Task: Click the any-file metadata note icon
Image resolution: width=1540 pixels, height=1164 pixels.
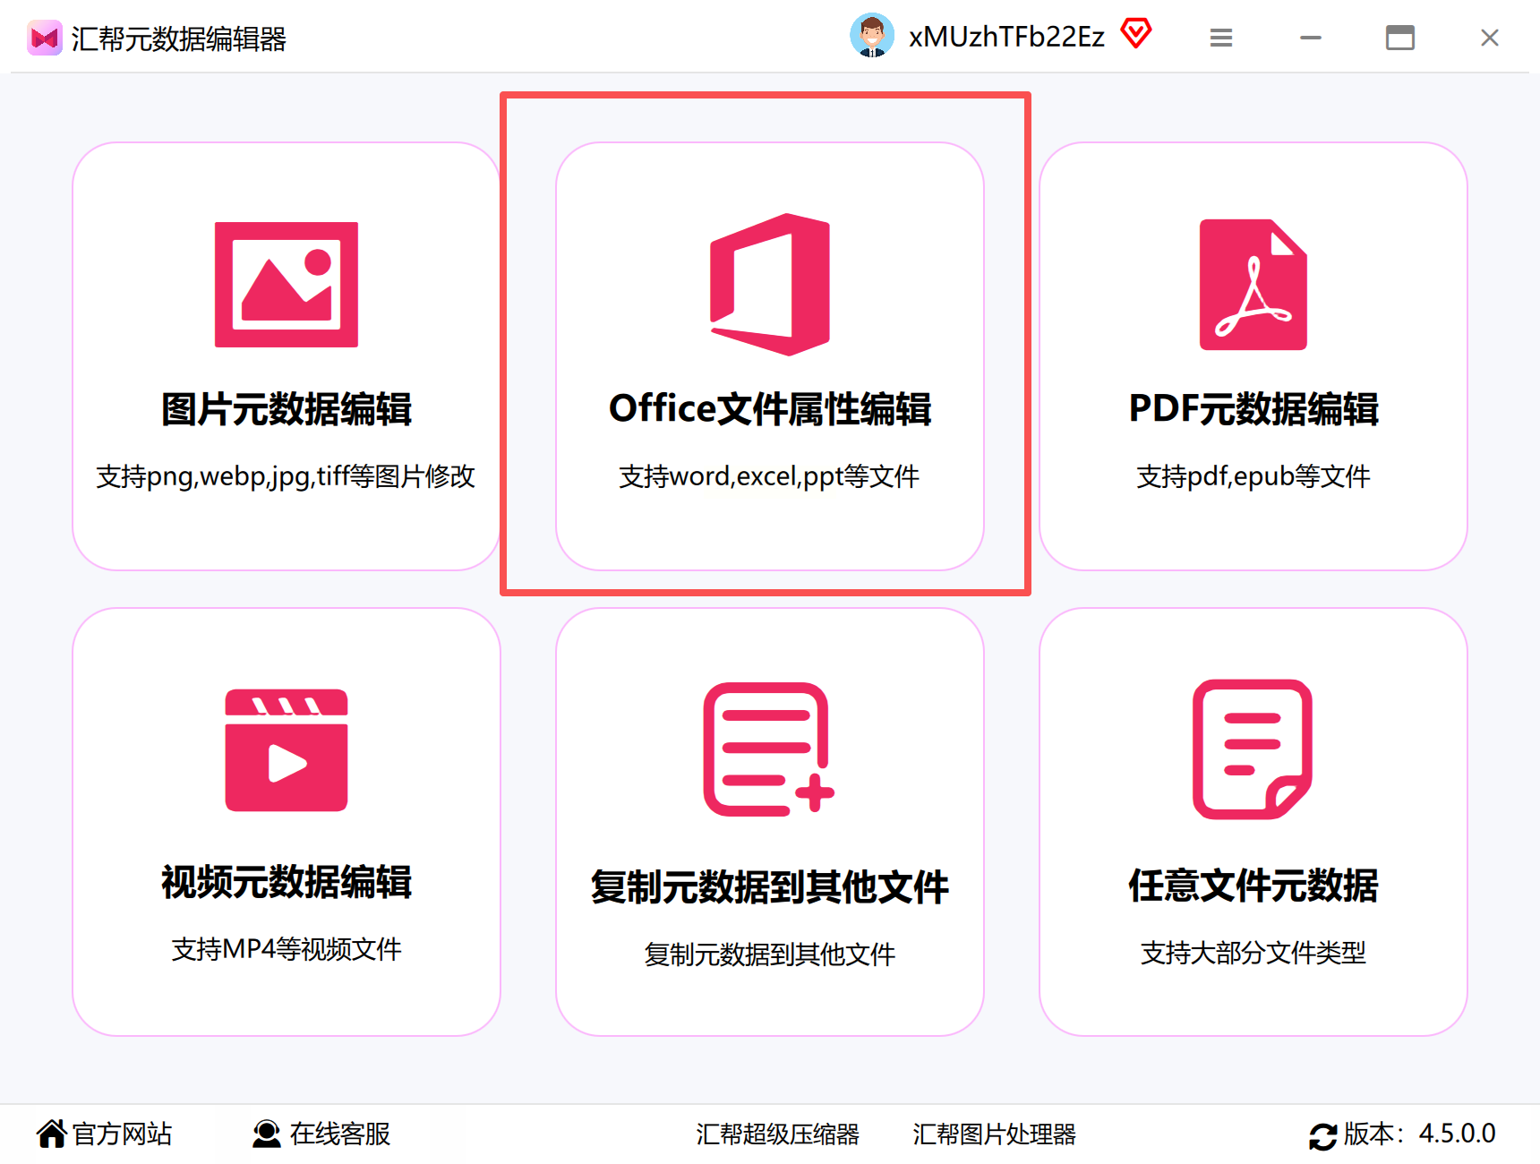Action: coord(1253,749)
